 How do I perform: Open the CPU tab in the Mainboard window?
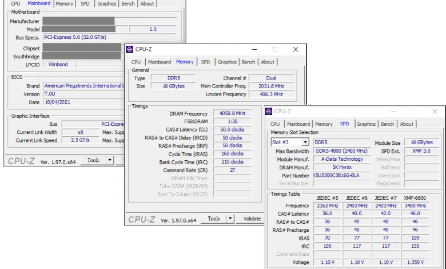(15, 3)
